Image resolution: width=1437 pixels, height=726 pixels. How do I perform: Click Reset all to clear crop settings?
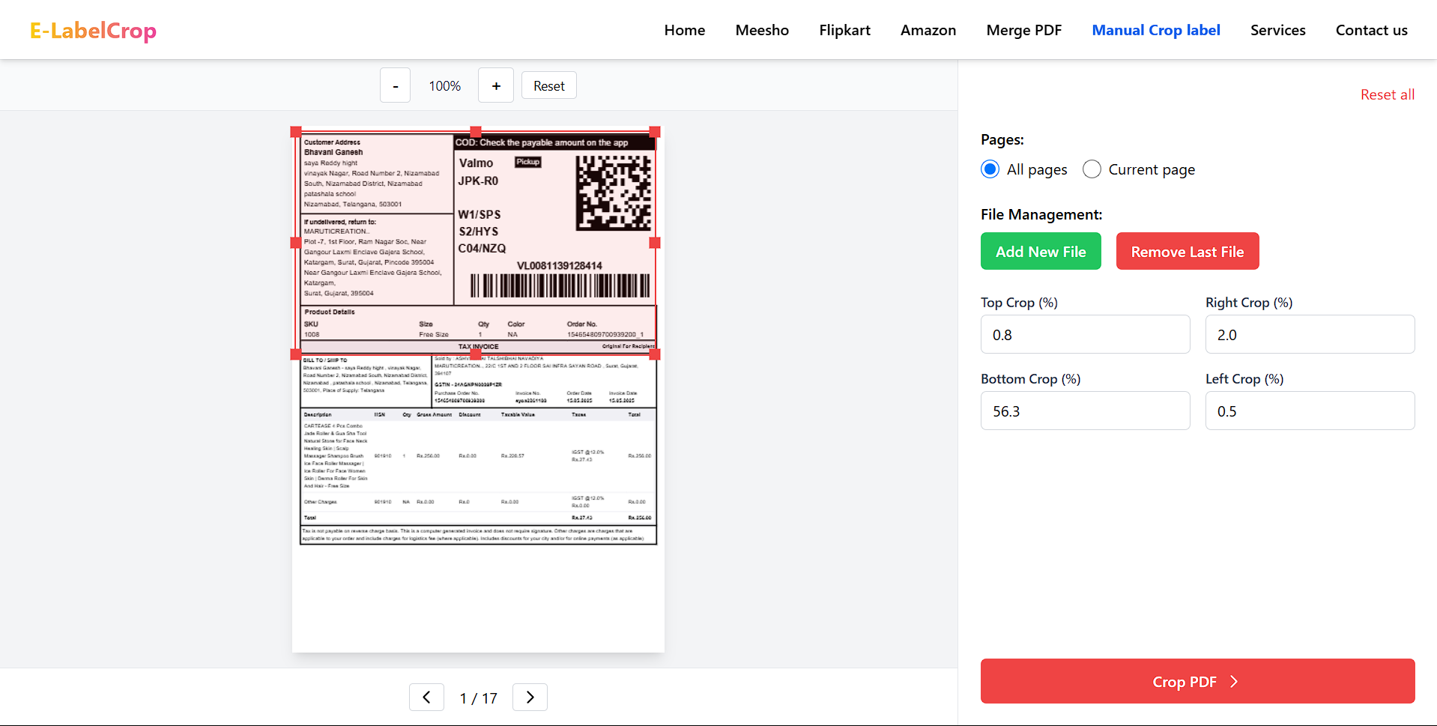coord(1386,94)
